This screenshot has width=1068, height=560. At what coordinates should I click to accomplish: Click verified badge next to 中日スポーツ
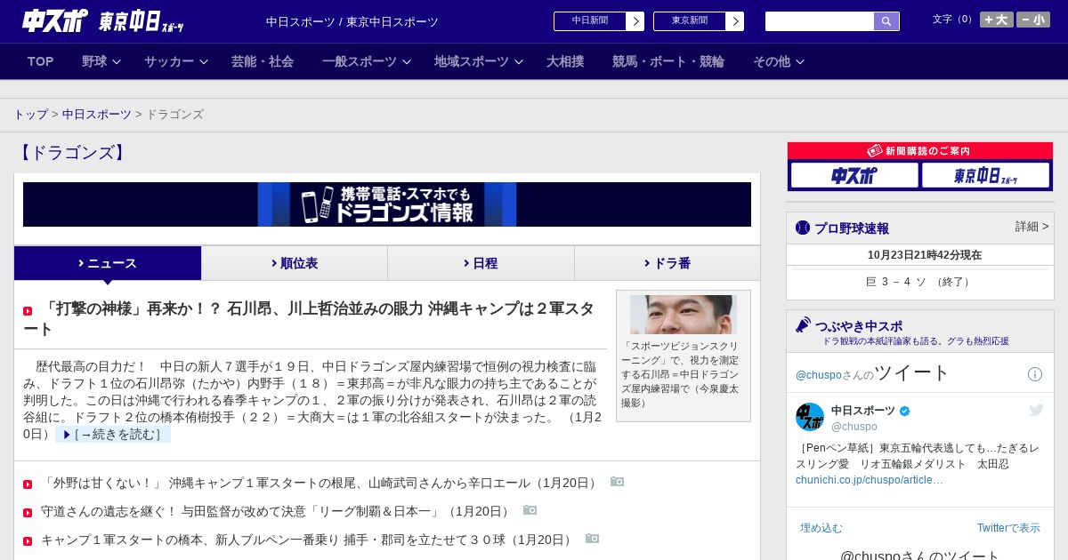tap(905, 411)
